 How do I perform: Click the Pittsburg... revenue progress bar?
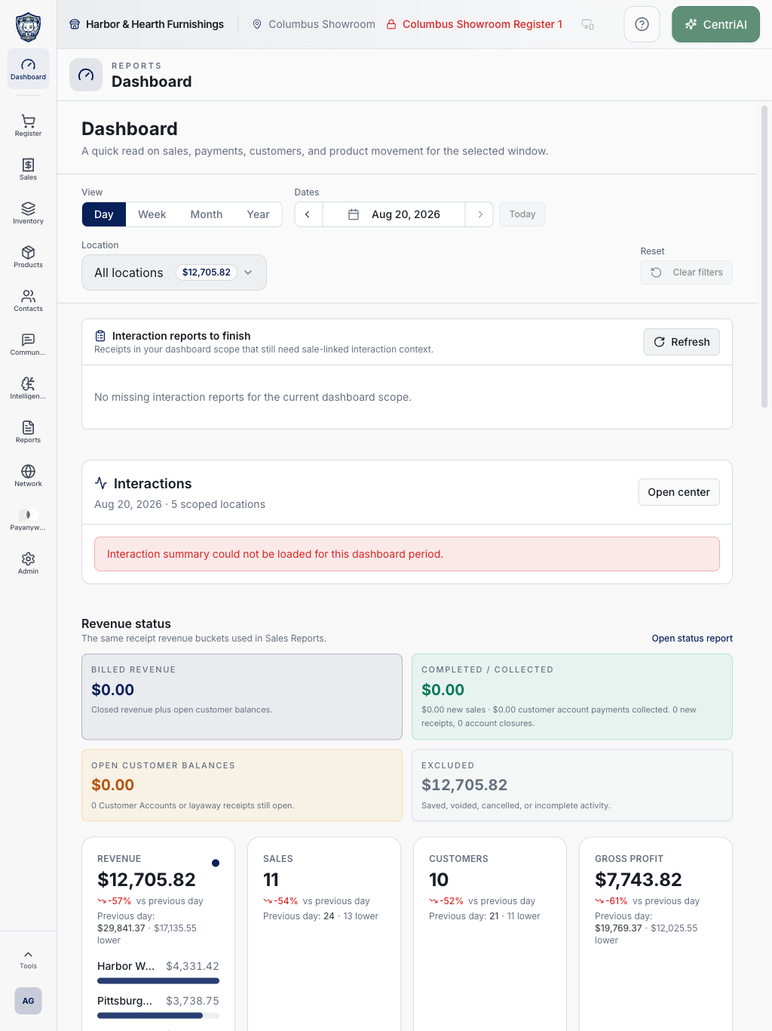coord(158,1016)
